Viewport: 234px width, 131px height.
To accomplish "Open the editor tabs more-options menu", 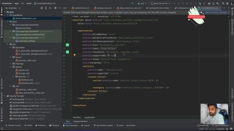I will click(x=229, y=8).
